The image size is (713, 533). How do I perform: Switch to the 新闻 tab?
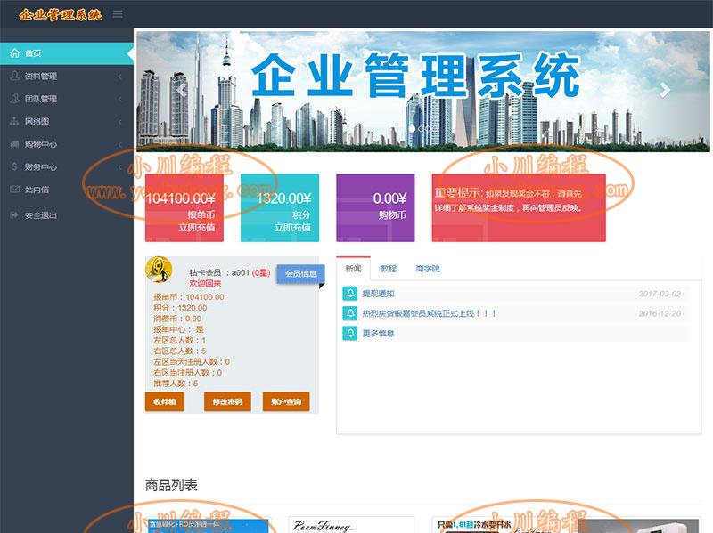click(353, 269)
